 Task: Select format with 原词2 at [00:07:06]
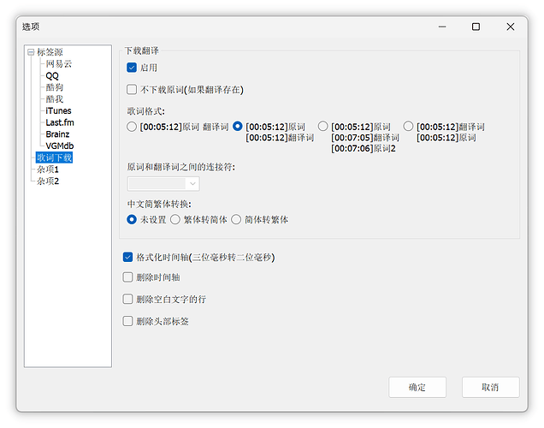(323, 126)
